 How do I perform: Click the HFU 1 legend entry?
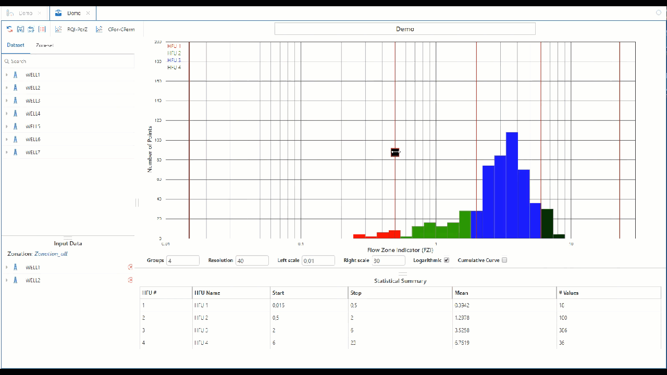click(x=174, y=46)
